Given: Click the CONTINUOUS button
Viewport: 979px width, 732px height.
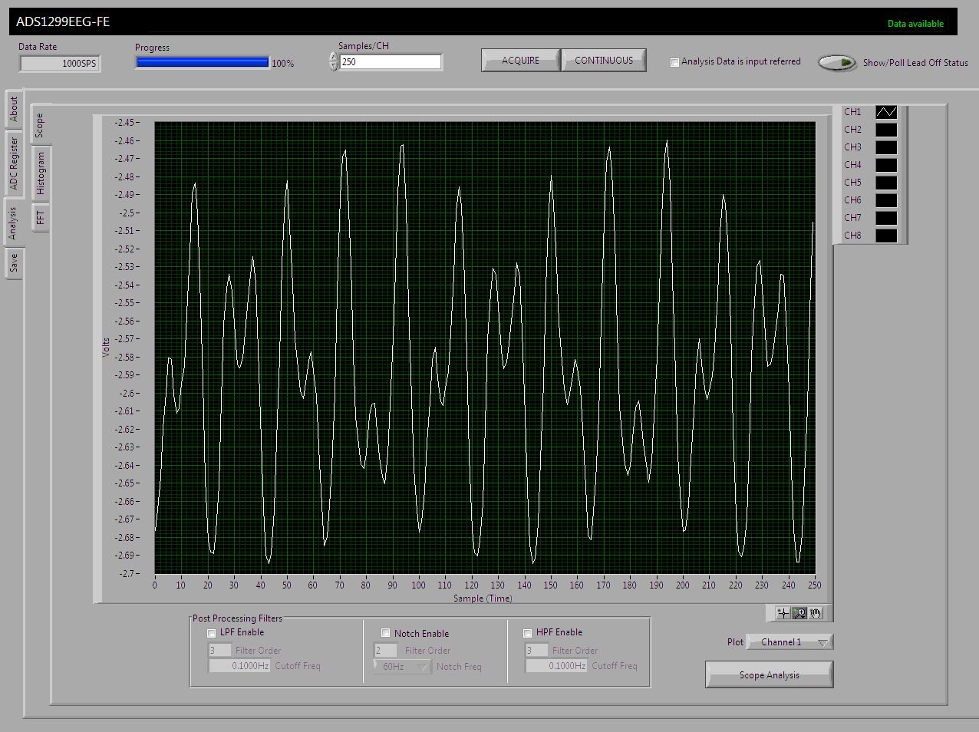Looking at the screenshot, I should coord(604,61).
